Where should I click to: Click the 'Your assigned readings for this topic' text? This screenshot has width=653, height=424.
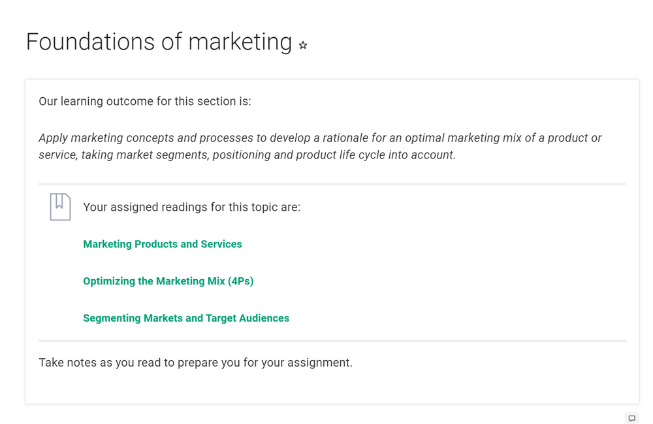[x=191, y=207]
